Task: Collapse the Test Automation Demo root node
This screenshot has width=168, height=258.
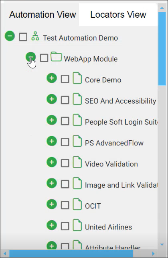Action: (x=10, y=36)
